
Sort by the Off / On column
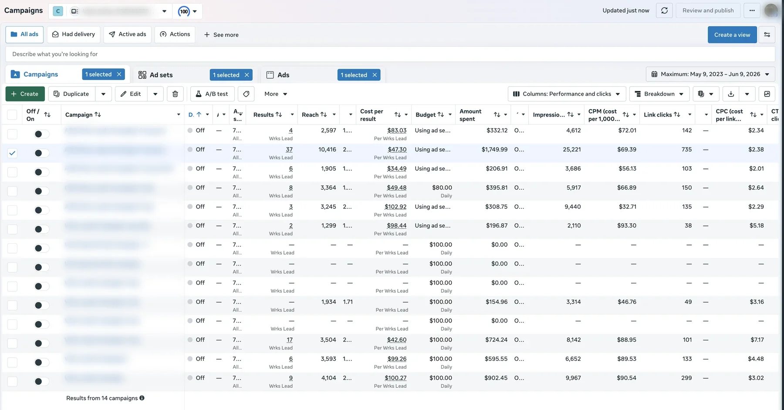coord(47,114)
